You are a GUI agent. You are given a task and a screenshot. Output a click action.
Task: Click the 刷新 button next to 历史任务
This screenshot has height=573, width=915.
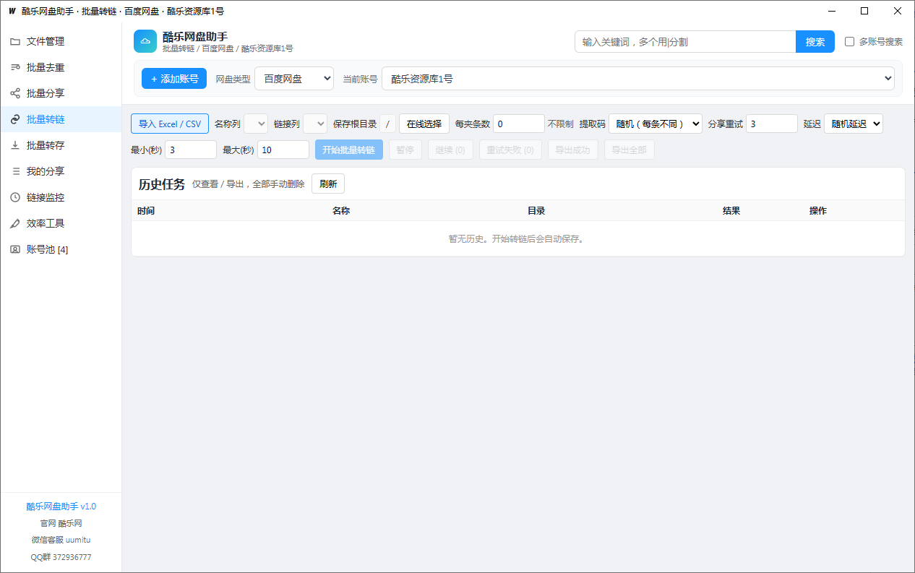[x=328, y=184]
